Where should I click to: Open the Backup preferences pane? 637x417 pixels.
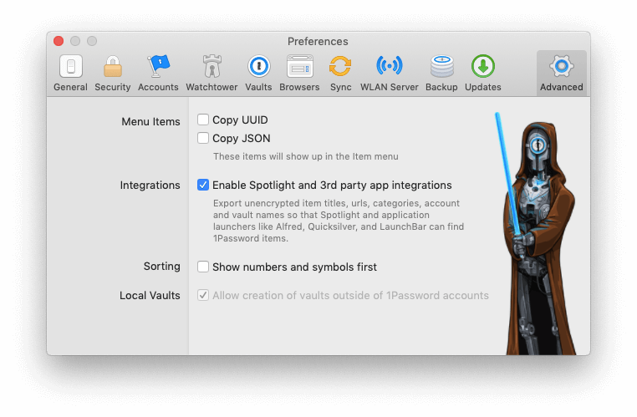[441, 74]
